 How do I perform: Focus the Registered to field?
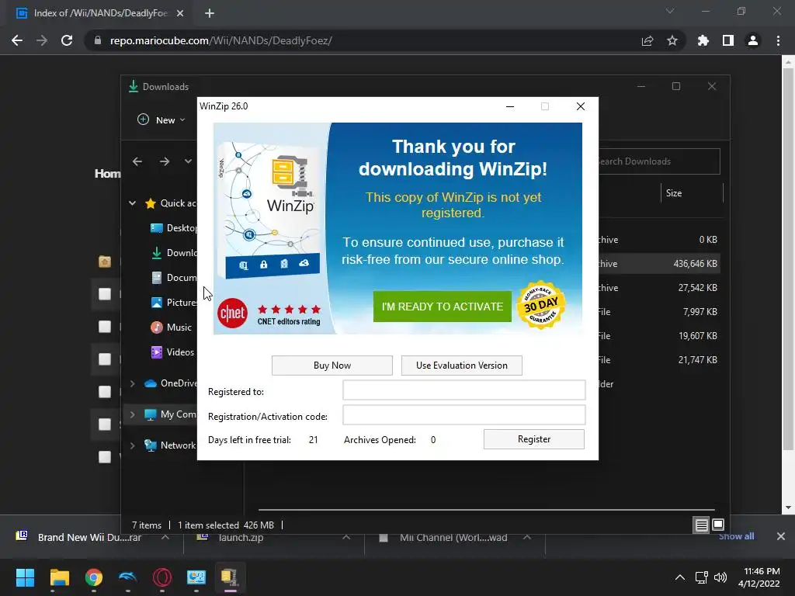coord(464,390)
